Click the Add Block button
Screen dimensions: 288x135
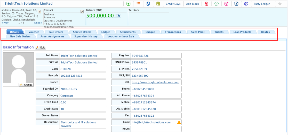pos(193,4)
